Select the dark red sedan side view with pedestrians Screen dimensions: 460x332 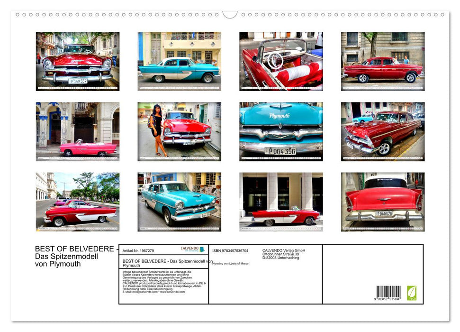click(383, 61)
